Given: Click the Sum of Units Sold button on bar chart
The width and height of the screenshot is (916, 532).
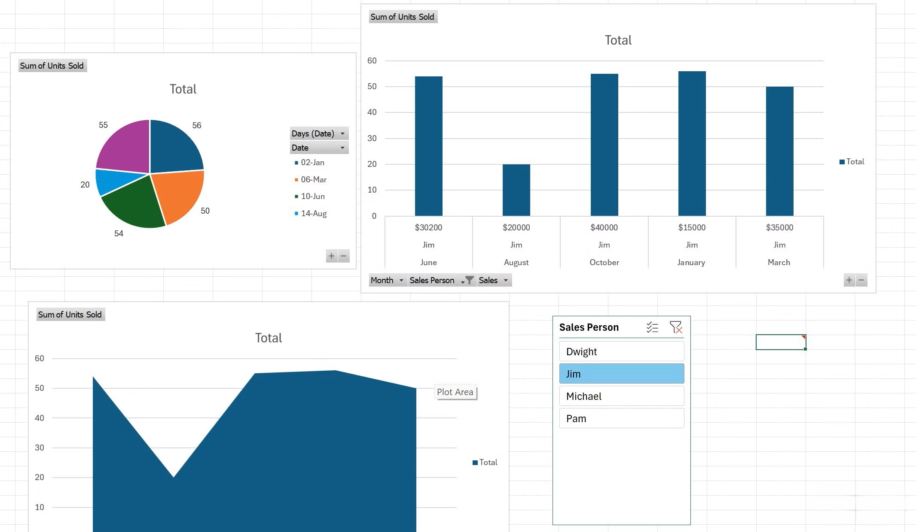Looking at the screenshot, I should (x=403, y=17).
